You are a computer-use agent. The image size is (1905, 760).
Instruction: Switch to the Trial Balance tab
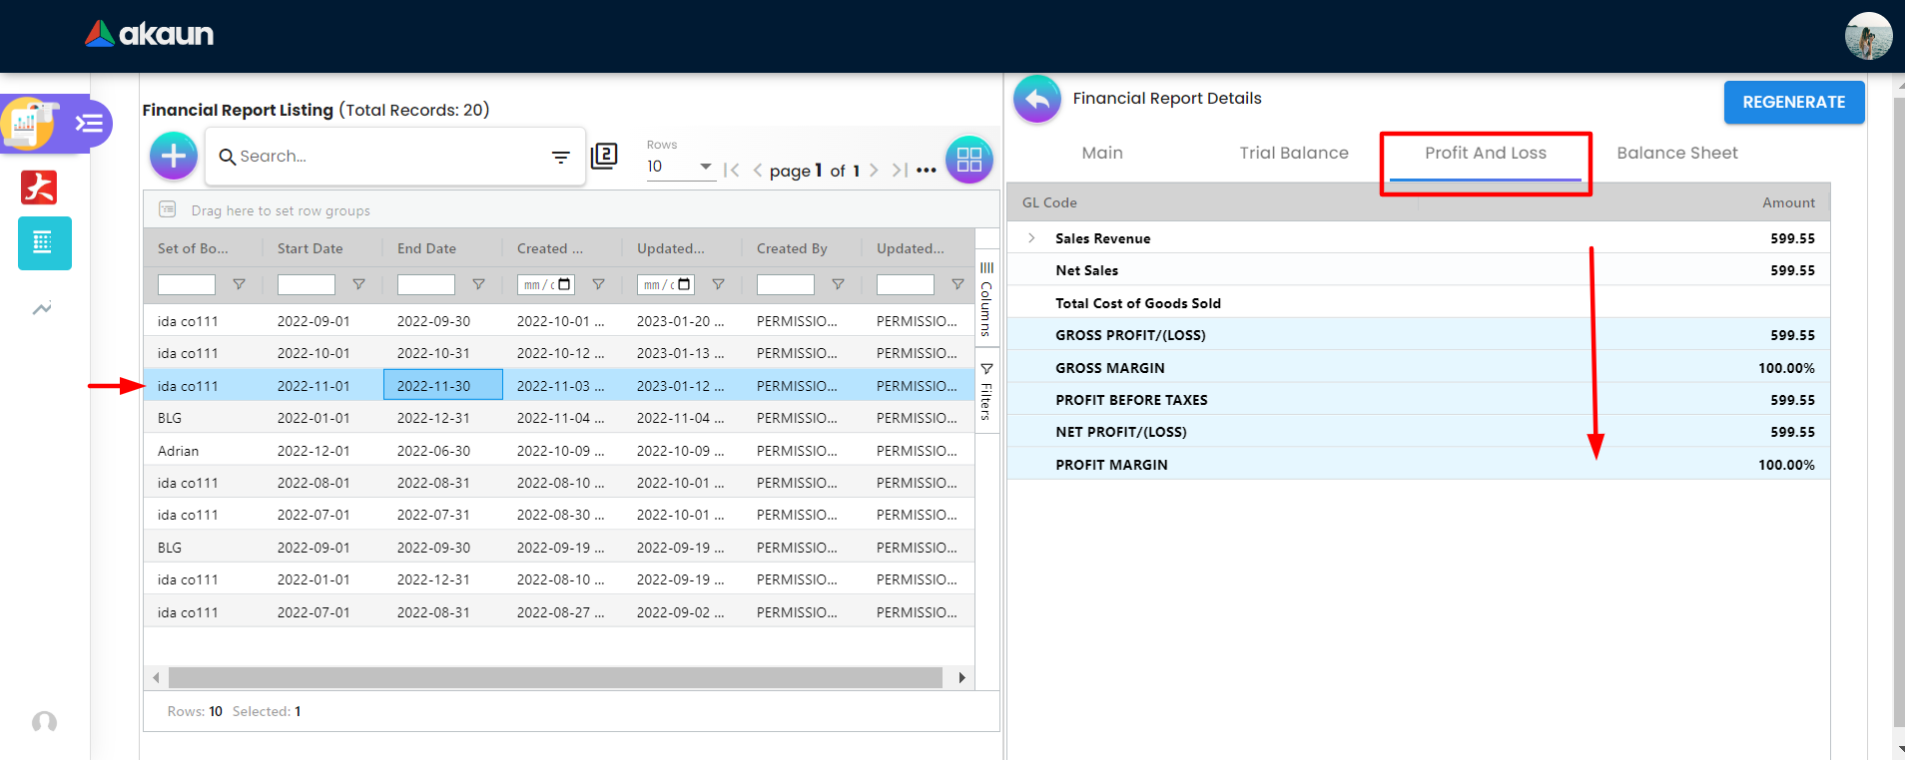pyautogui.click(x=1293, y=153)
